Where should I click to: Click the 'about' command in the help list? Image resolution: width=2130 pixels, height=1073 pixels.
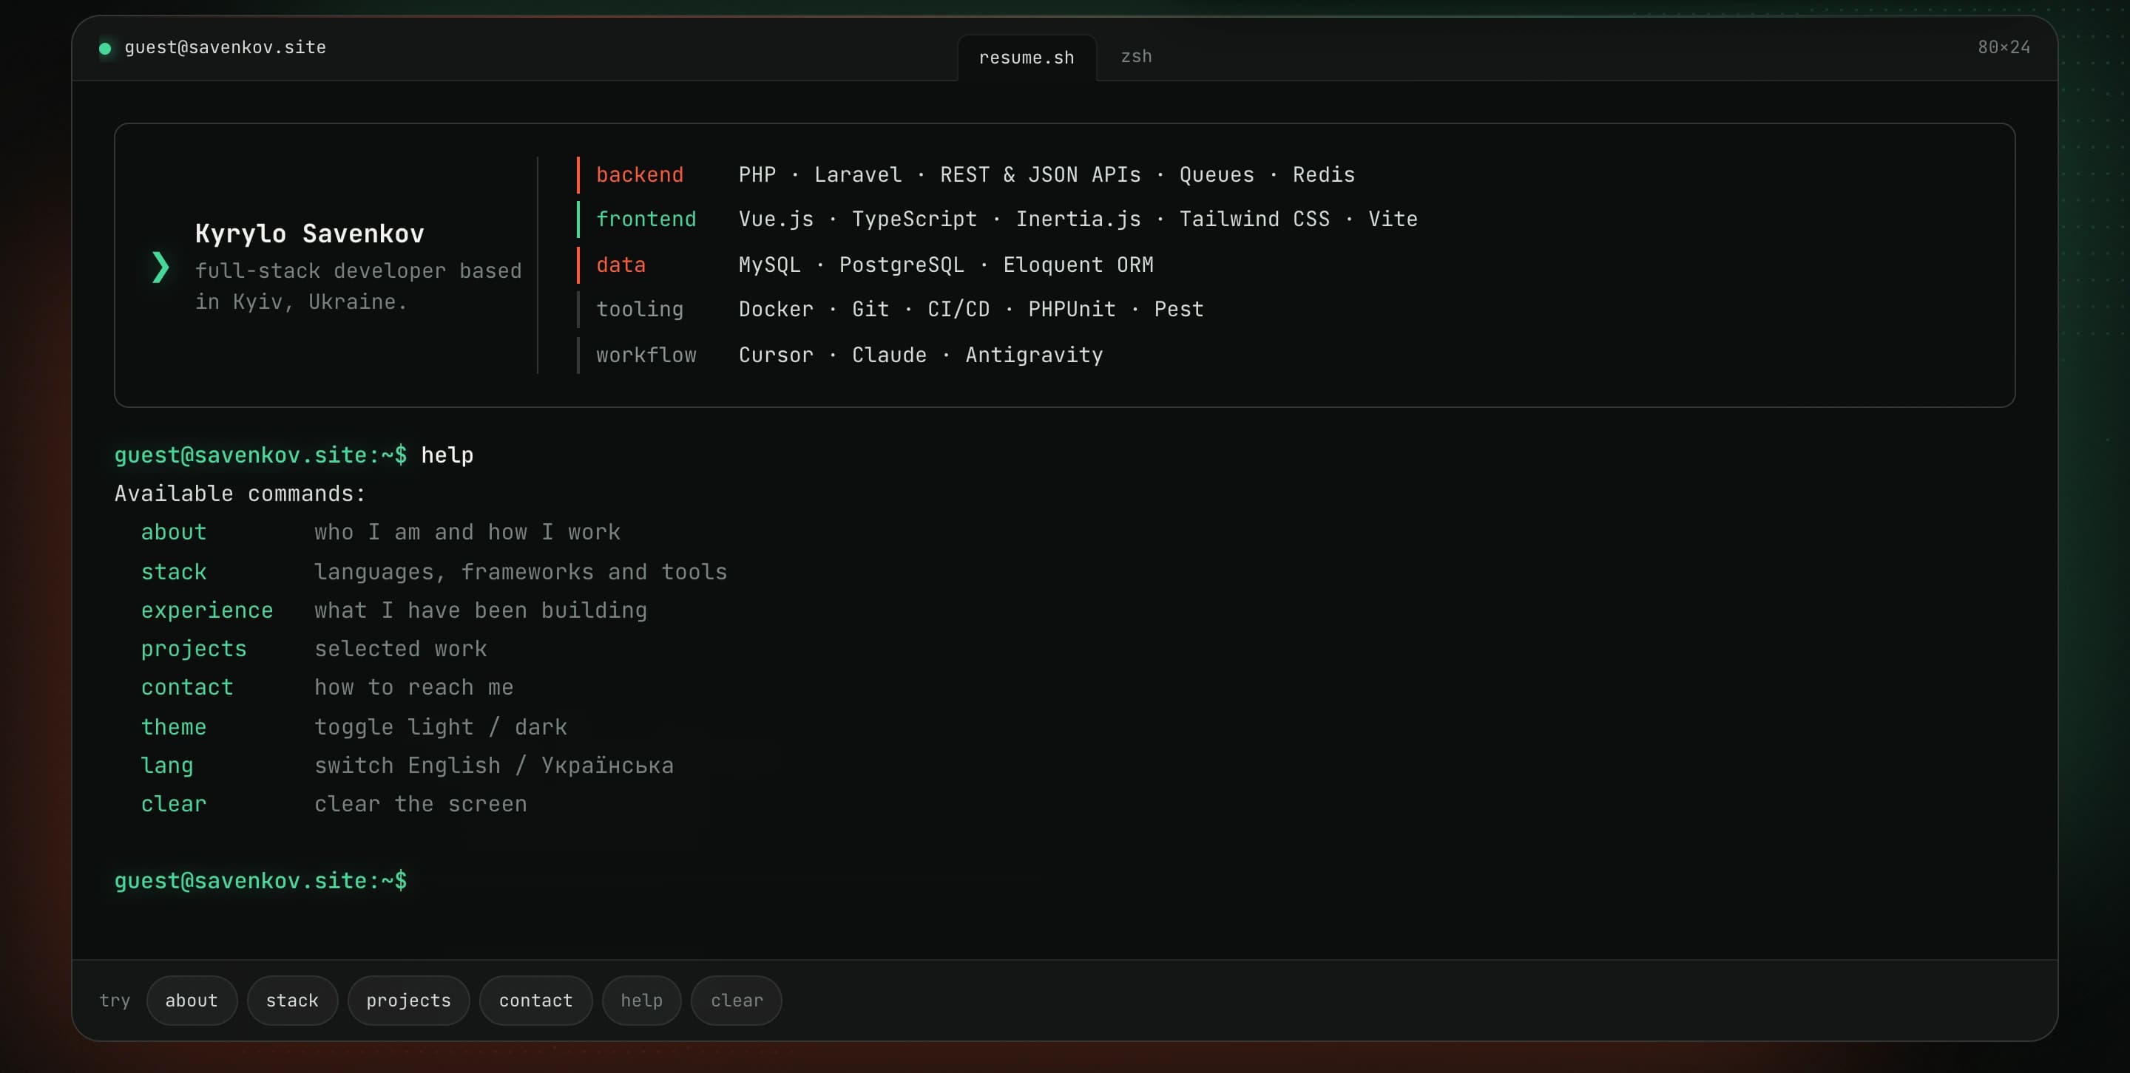pyautogui.click(x=174, y=532)
